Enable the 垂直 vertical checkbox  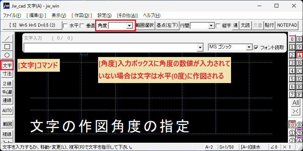tap(82, 26)
